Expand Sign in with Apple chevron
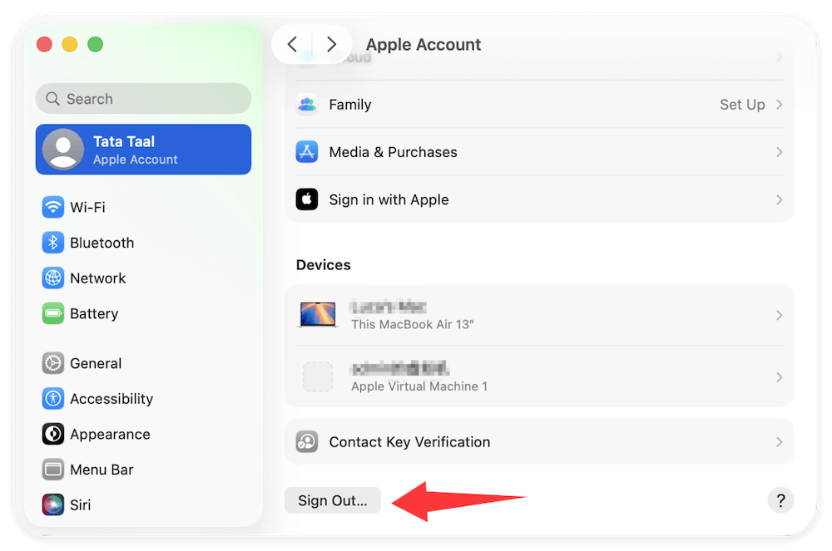Screen dimensions: 832x551 coord(780,199)
